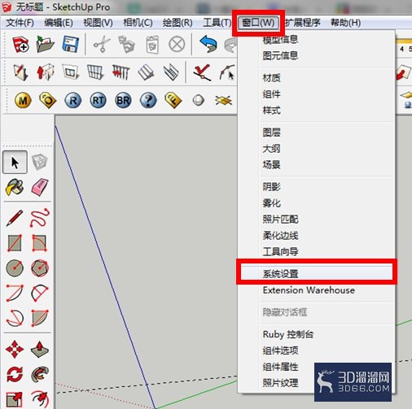Open the 视图(V) menu
Viewport: 412px width, 409px height.
98,23
